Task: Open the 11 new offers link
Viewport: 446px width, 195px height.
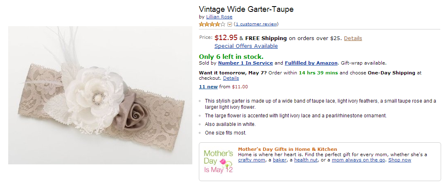Action: (208, 87)
